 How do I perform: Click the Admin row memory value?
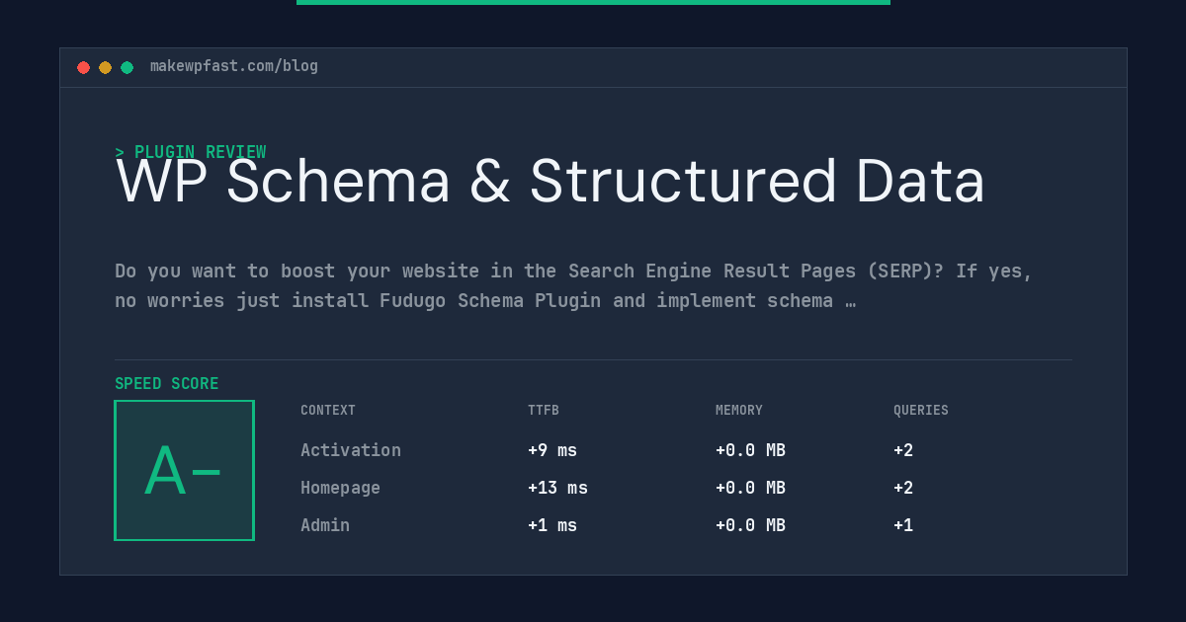(x=750, y=525)
